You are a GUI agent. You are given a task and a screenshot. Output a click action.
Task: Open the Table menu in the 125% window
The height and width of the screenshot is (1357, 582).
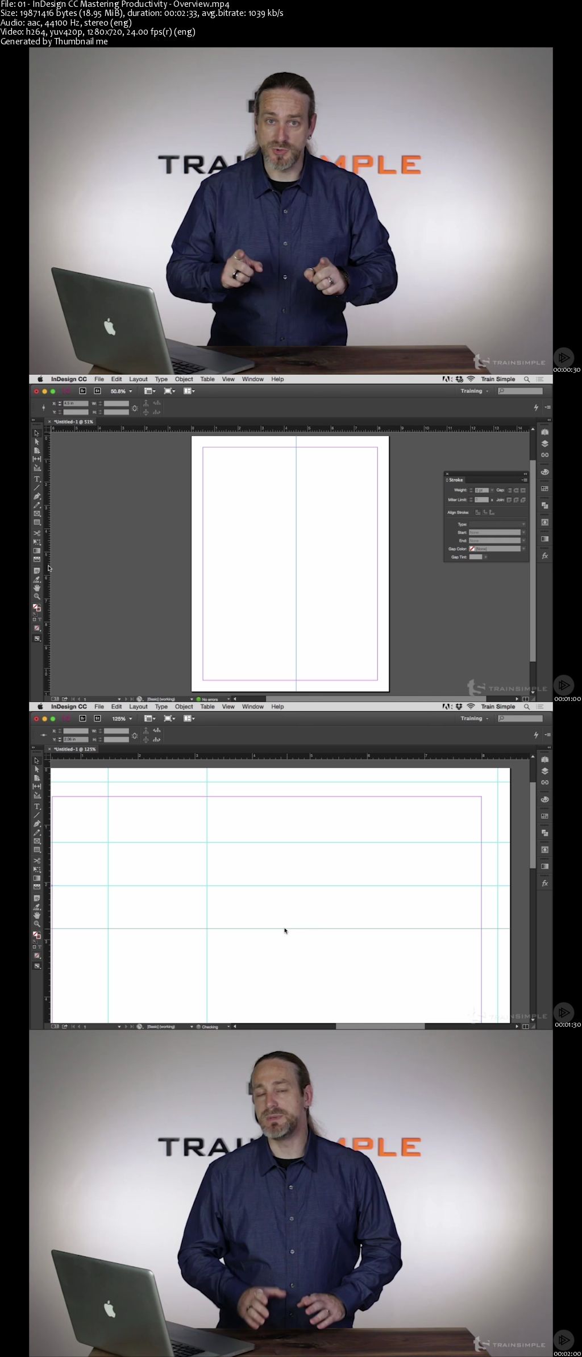(x=207, y=707)
